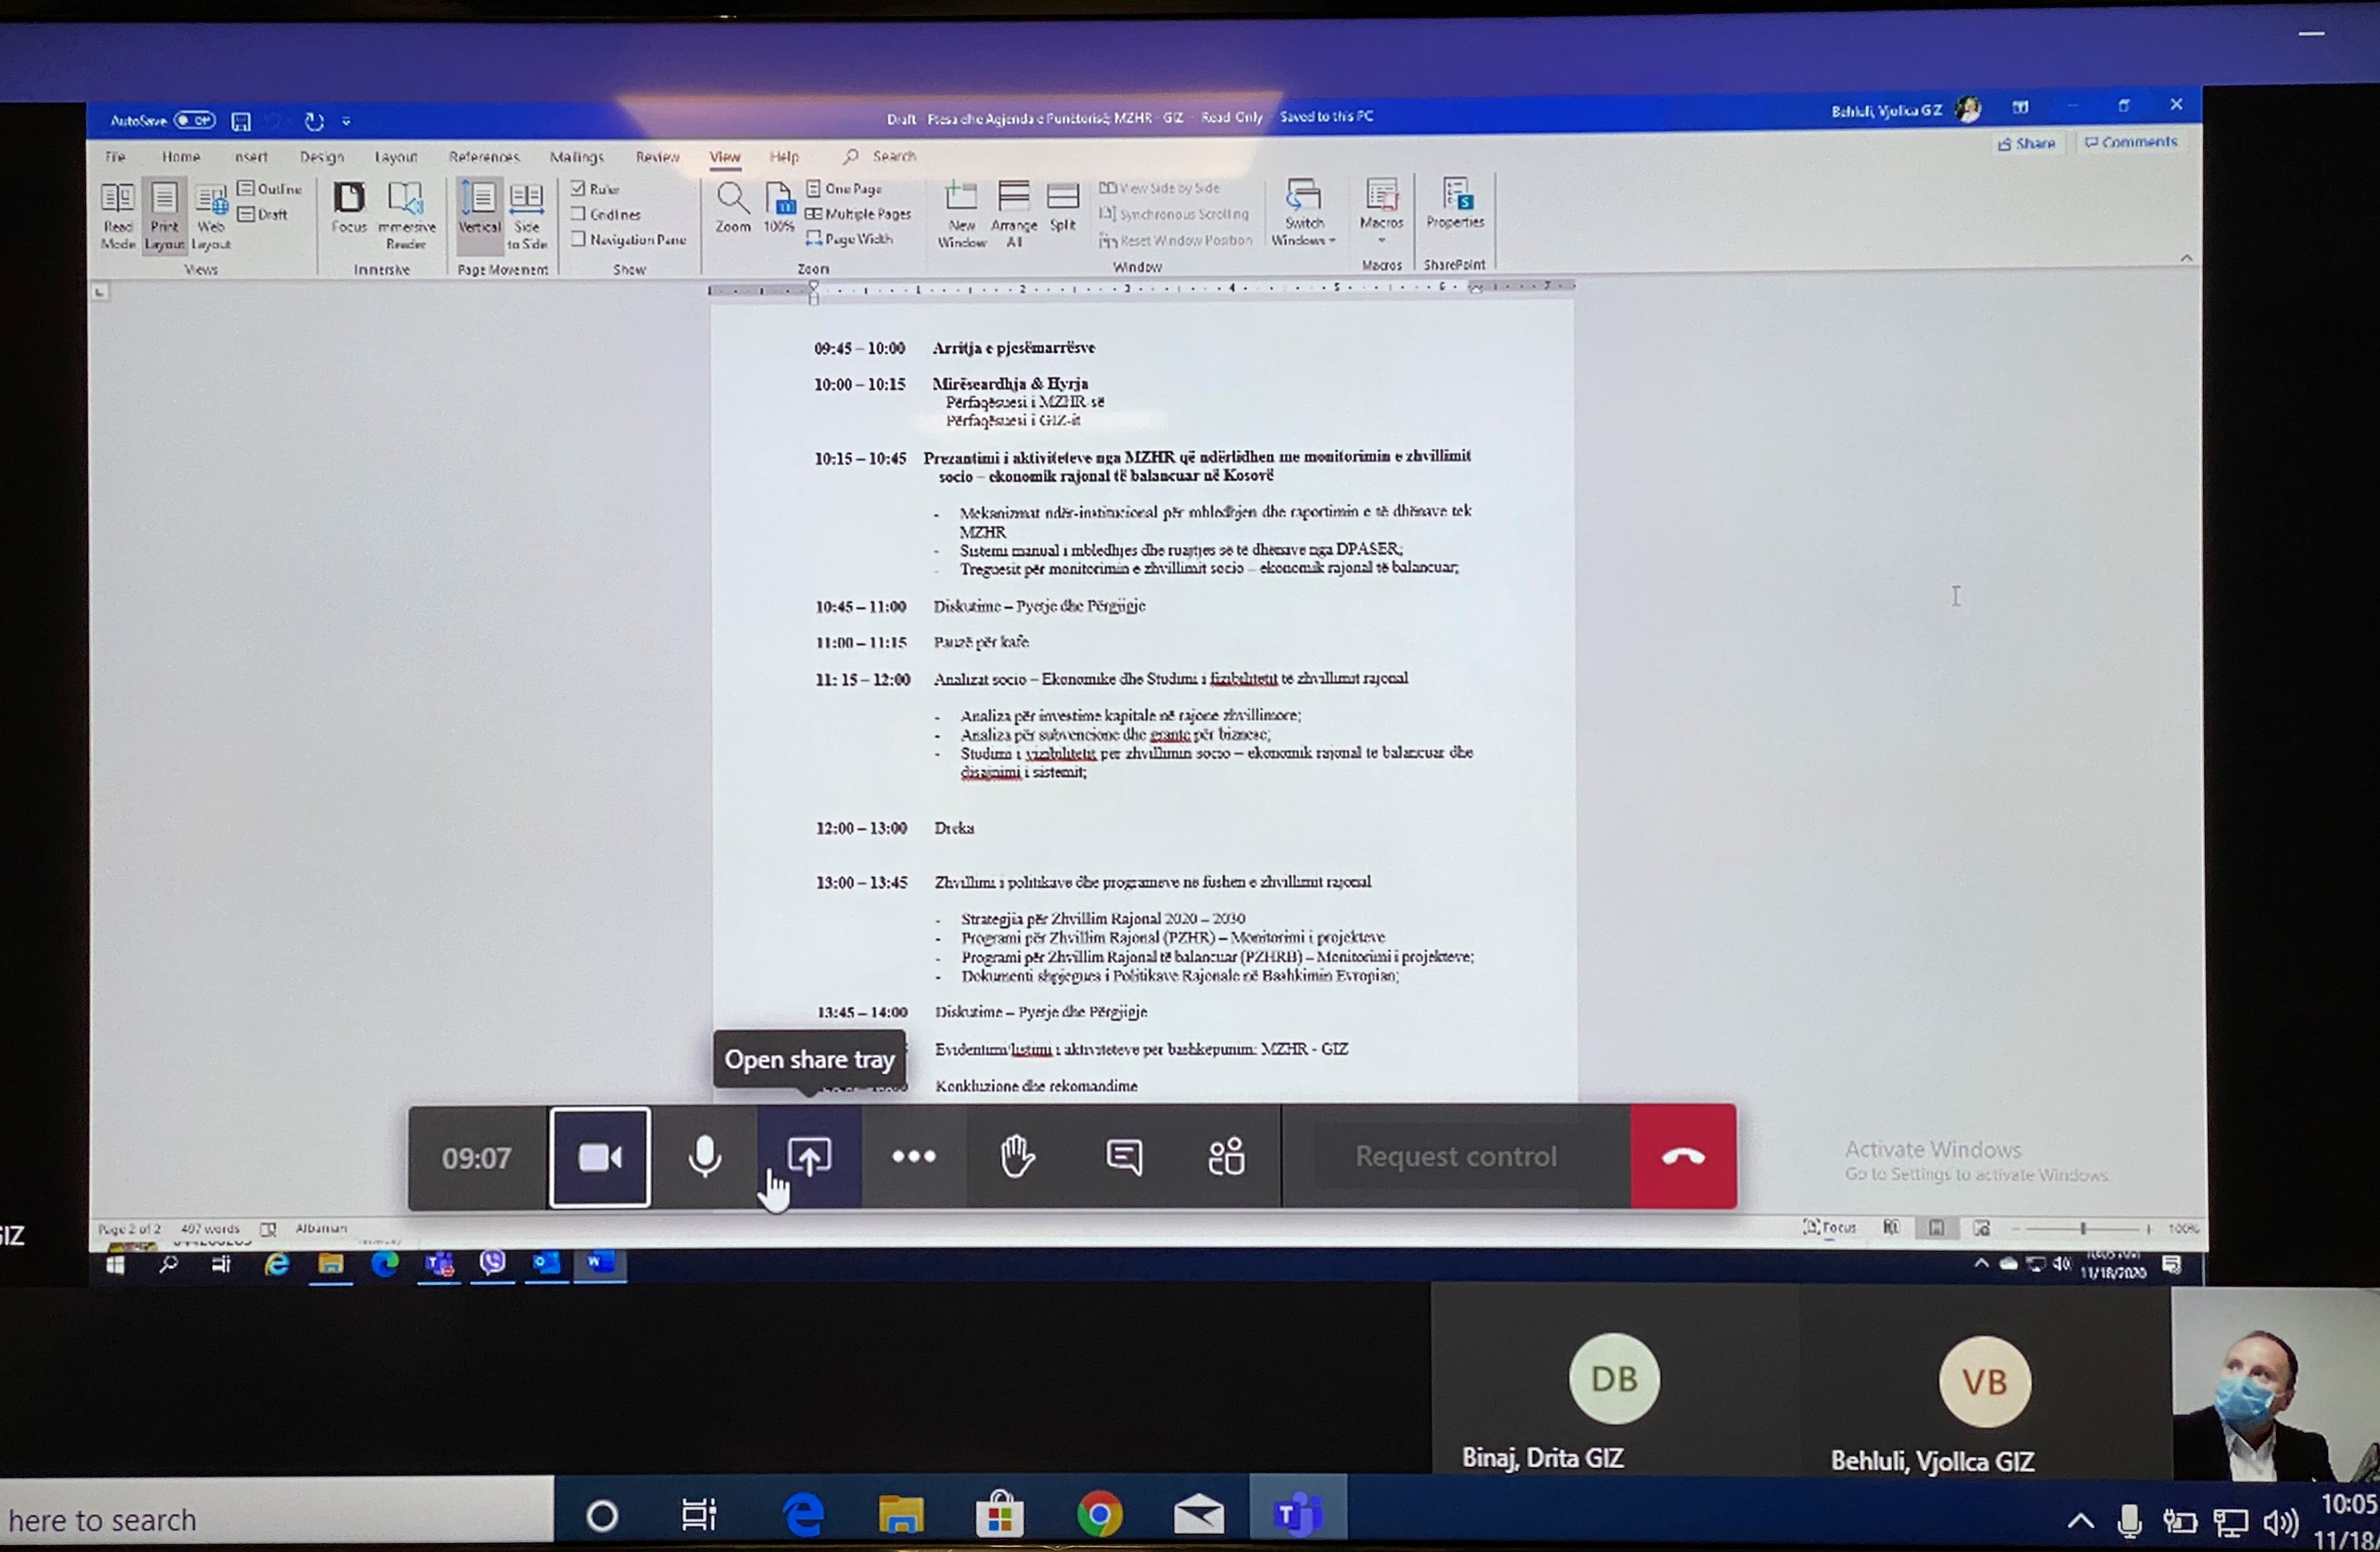Raise your hand in the meeting

coord(1017,1157)
